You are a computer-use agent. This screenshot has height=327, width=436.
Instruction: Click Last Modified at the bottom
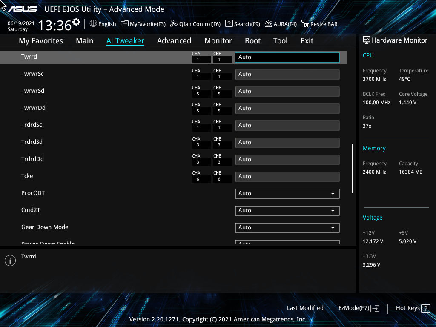[x=305, y=308]
